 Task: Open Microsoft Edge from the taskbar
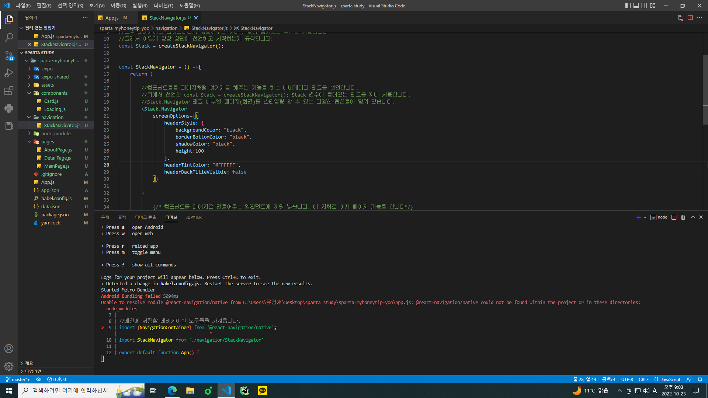pos(172,391)
